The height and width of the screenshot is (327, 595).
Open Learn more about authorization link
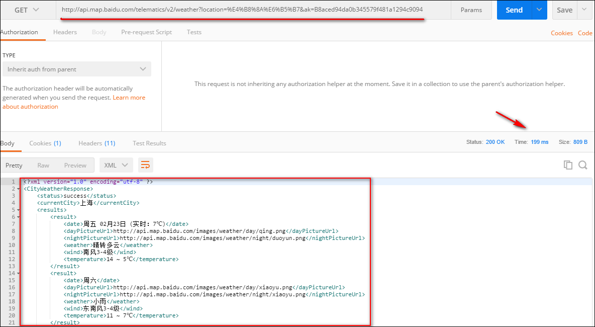(x=74, y=102)
